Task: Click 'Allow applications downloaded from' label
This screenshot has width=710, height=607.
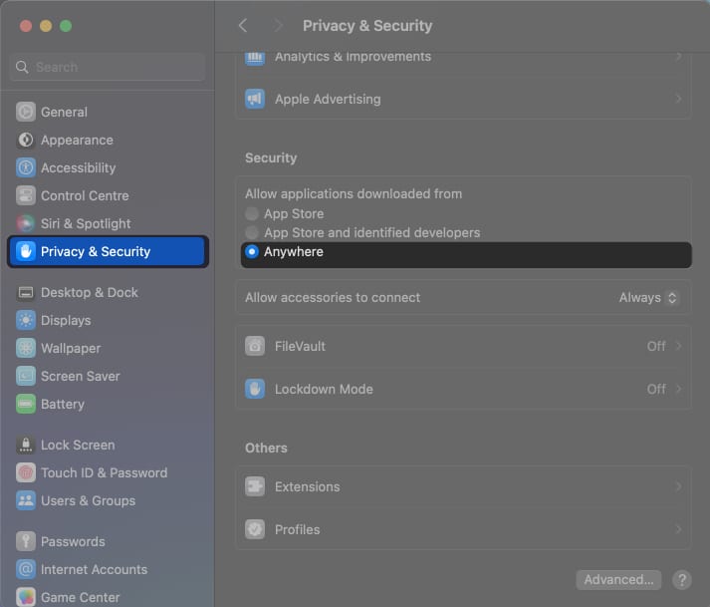Action: [x=354, y=193]
